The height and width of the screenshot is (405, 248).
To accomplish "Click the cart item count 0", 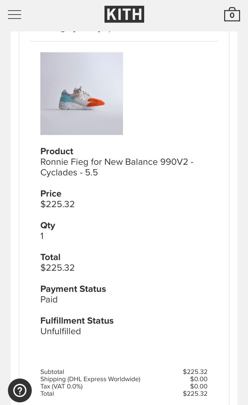I will (232, 16).
